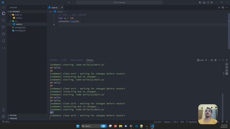Close the main.ts editor tab
The height and width of the screenshot is (129, 230).
point(62,8)
